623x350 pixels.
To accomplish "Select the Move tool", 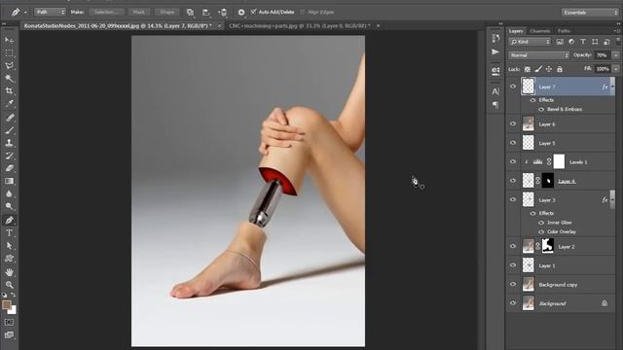I will [x=9, y=40].
